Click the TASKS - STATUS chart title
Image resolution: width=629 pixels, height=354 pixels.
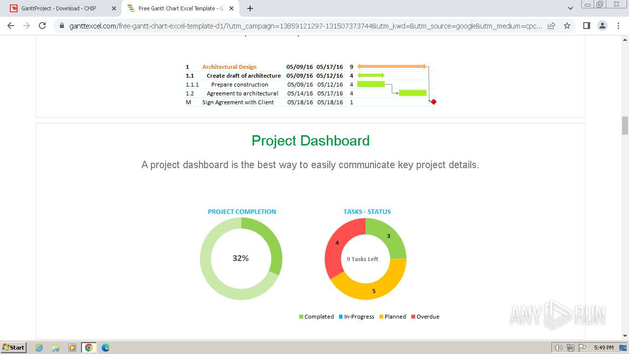(367, 211)
